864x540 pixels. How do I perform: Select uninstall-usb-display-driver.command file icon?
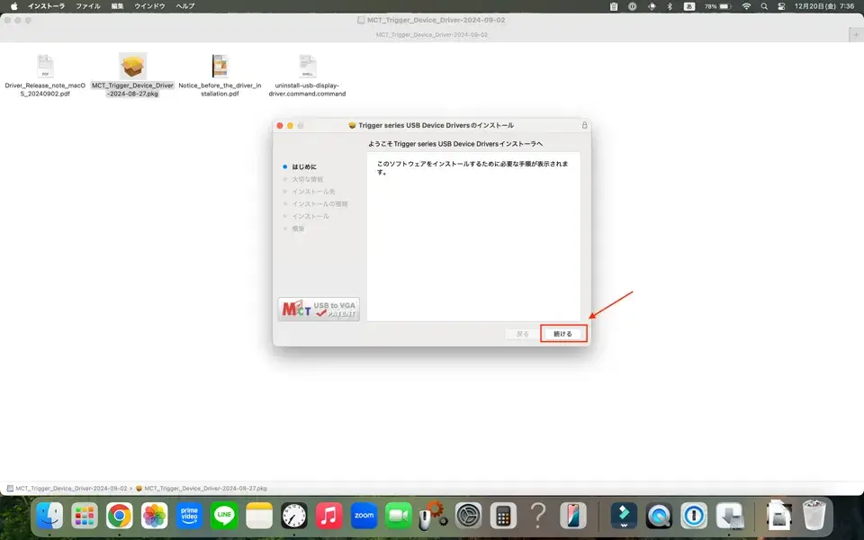(x=308, y=66)
